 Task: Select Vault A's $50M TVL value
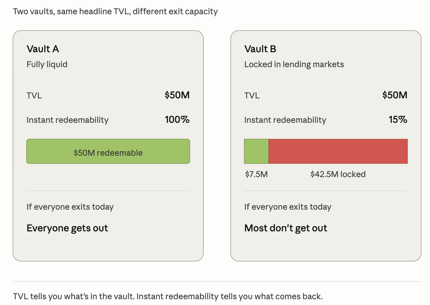(177, 95)
